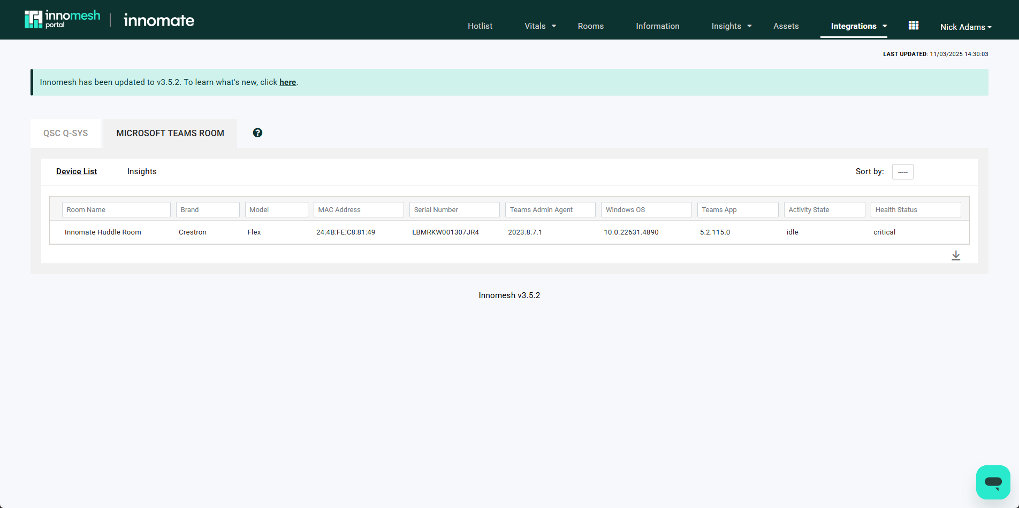Open the Hotlist page

click(480, 26)
